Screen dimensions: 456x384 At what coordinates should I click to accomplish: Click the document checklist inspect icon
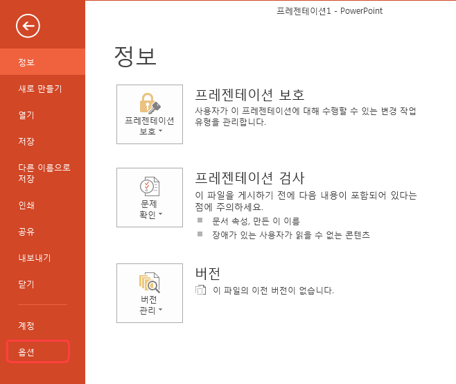[150, 186]
